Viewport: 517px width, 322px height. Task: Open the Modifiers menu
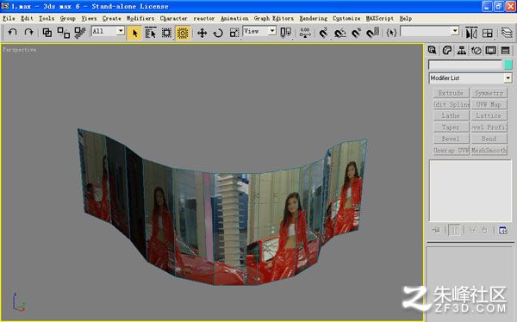pyautogui.click(x=140, y=18)
